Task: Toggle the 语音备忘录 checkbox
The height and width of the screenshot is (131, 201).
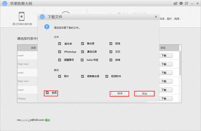Action: (x=83, y=76)
